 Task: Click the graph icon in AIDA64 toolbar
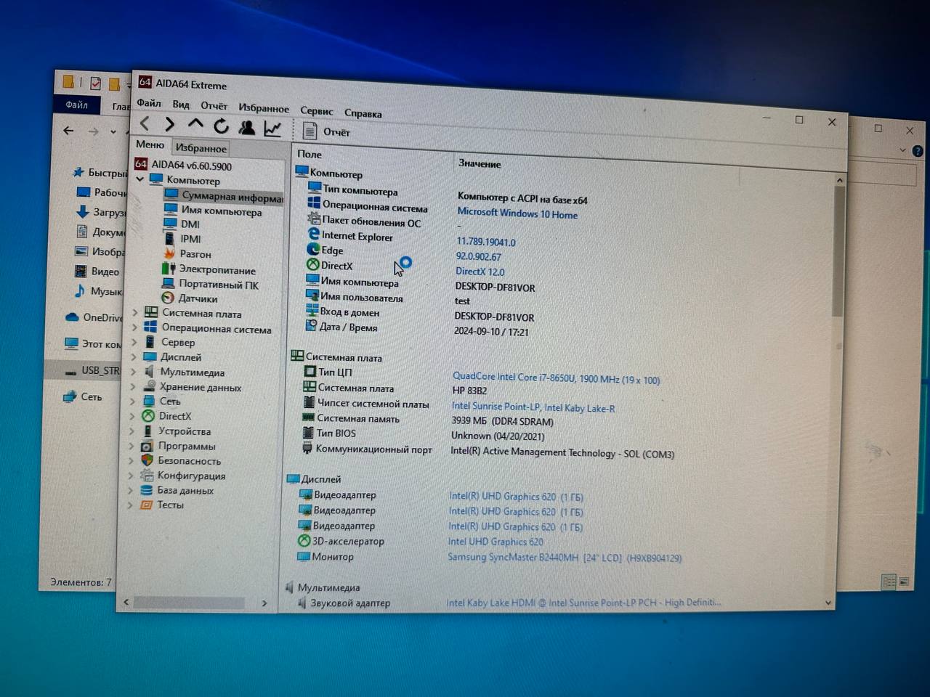tap(272, 129)
